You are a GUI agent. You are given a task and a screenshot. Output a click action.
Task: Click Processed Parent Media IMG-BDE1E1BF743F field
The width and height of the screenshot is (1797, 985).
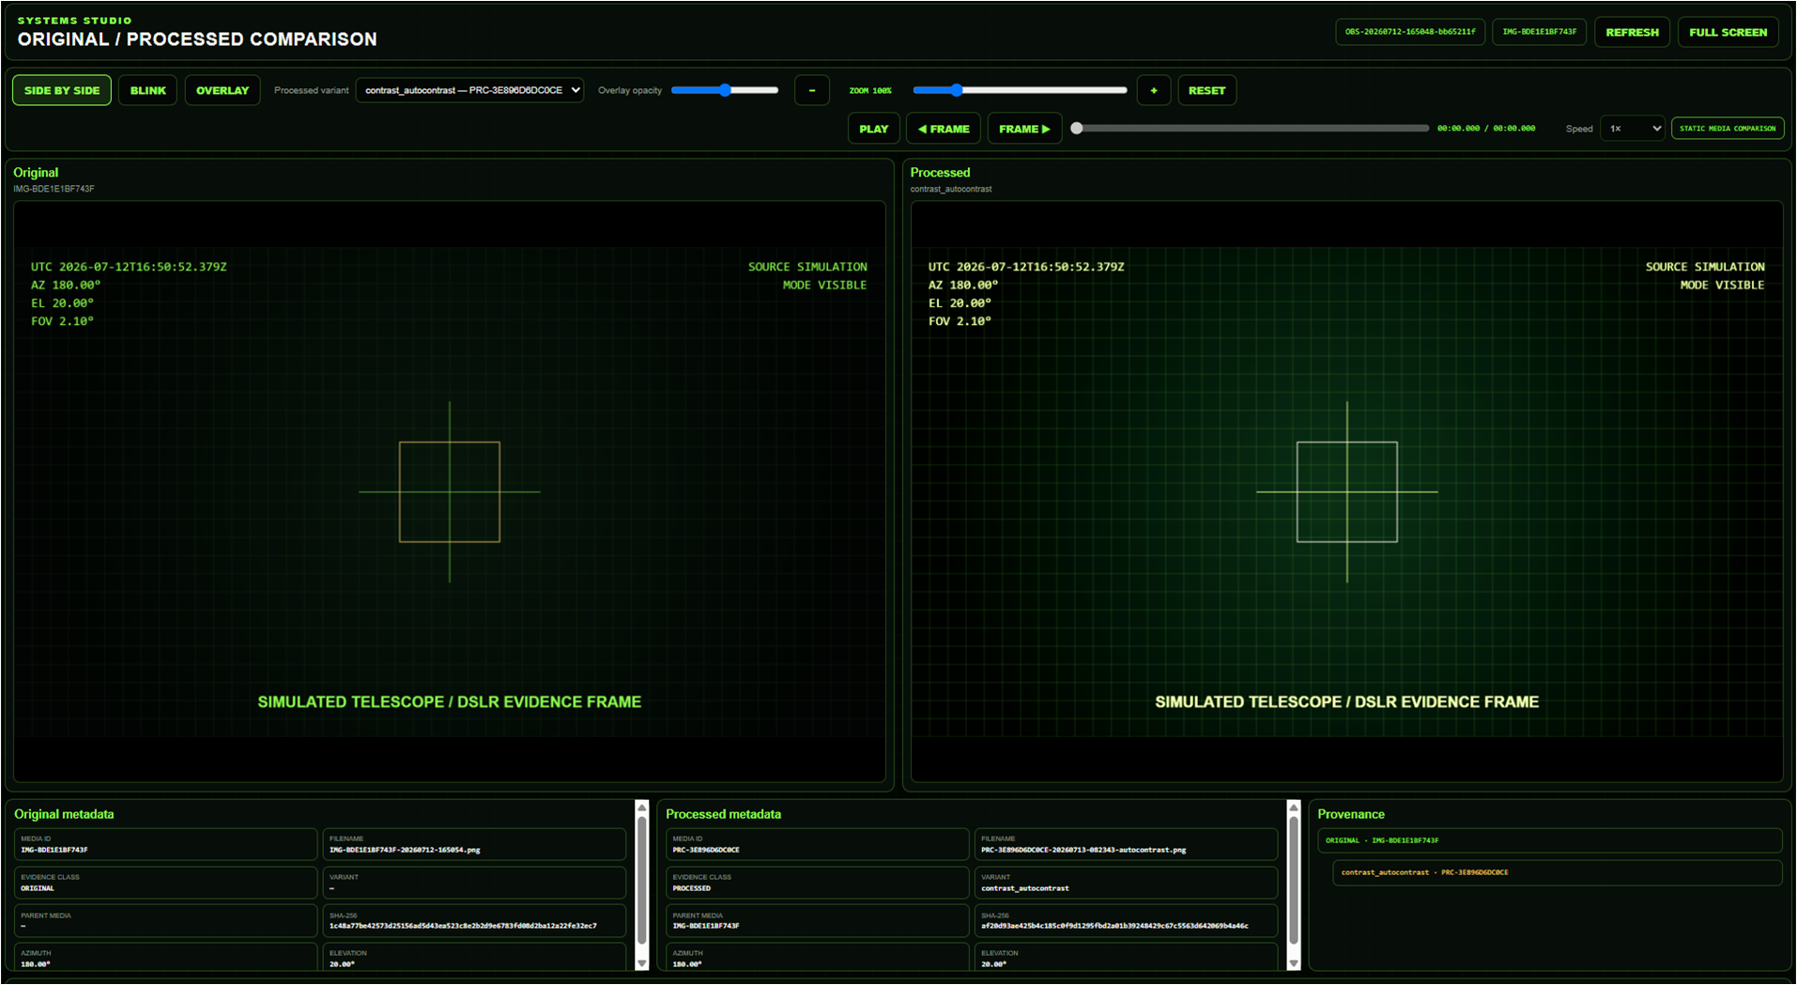coord(817,920)
